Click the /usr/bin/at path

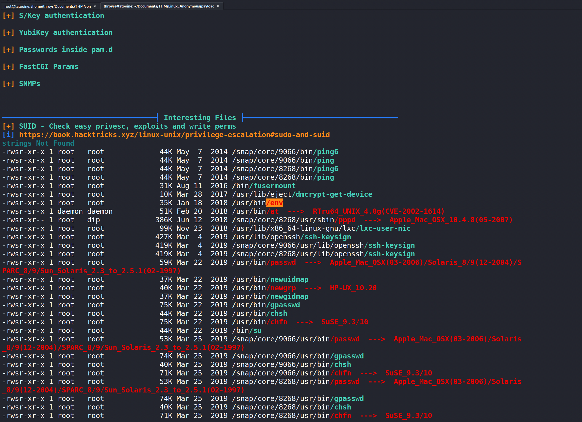click(x=255, y=212)
